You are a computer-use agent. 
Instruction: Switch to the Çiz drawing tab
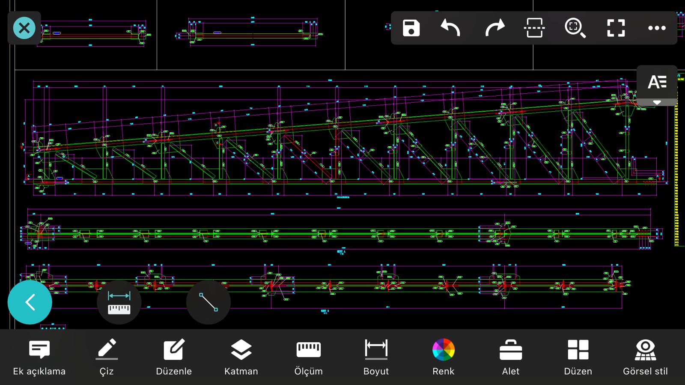pyautogui.click(x=107, y=358)
